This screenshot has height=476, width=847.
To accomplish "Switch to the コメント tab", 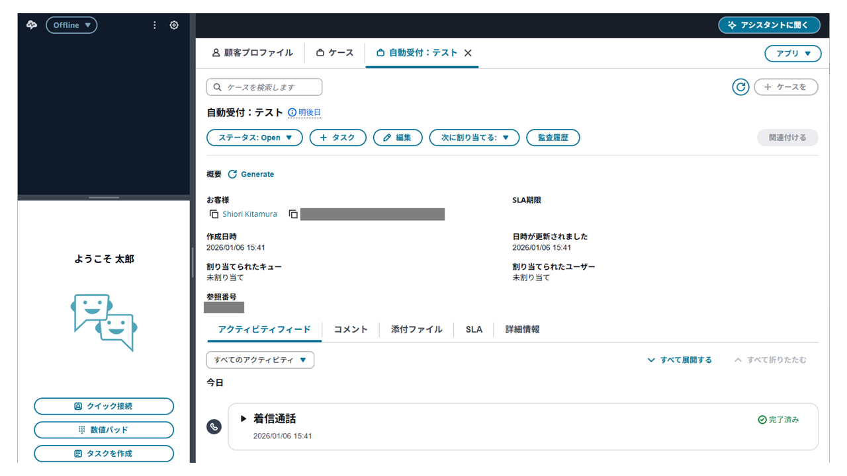I will pyautogui.click(x=350, y=329).
